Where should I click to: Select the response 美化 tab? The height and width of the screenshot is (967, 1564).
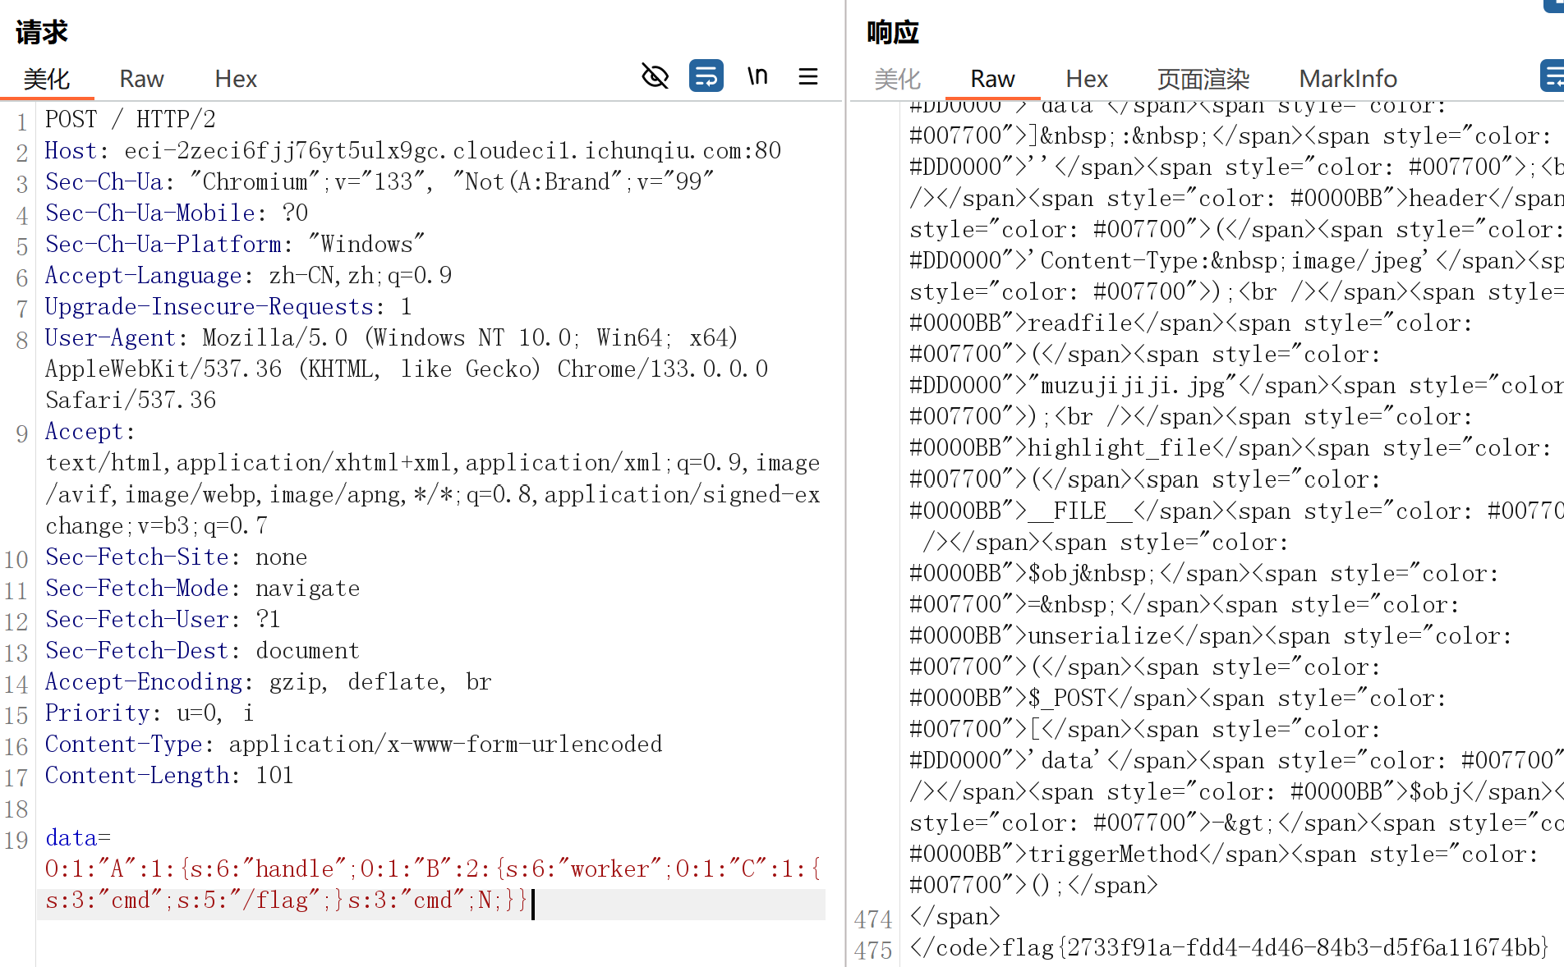tap(897, 79)
